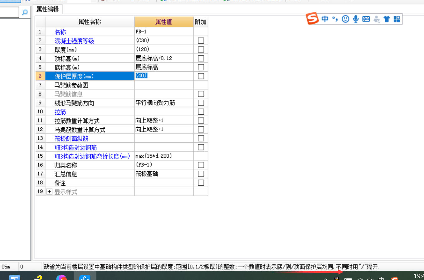The image size is (424, 280).
Task: Click the (120) thickness value cell
Action: [x=164, y=50]
